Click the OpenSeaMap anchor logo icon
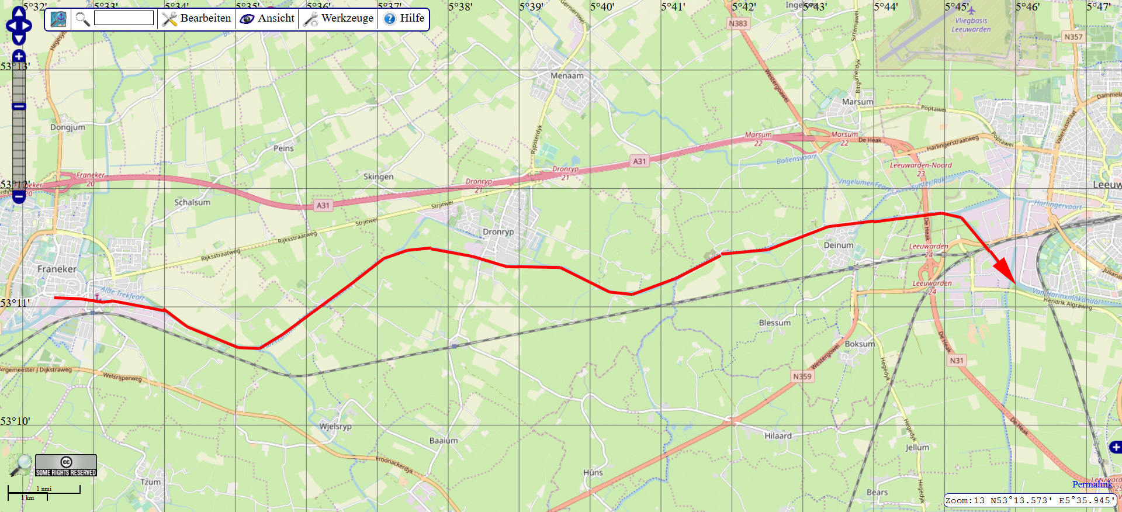1122x512 pixels. [58, 19]
